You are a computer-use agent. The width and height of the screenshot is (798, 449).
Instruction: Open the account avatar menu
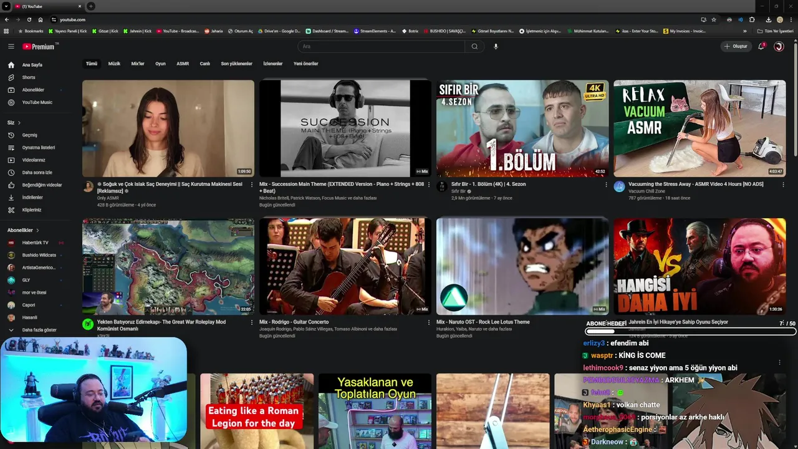[779, 46]
